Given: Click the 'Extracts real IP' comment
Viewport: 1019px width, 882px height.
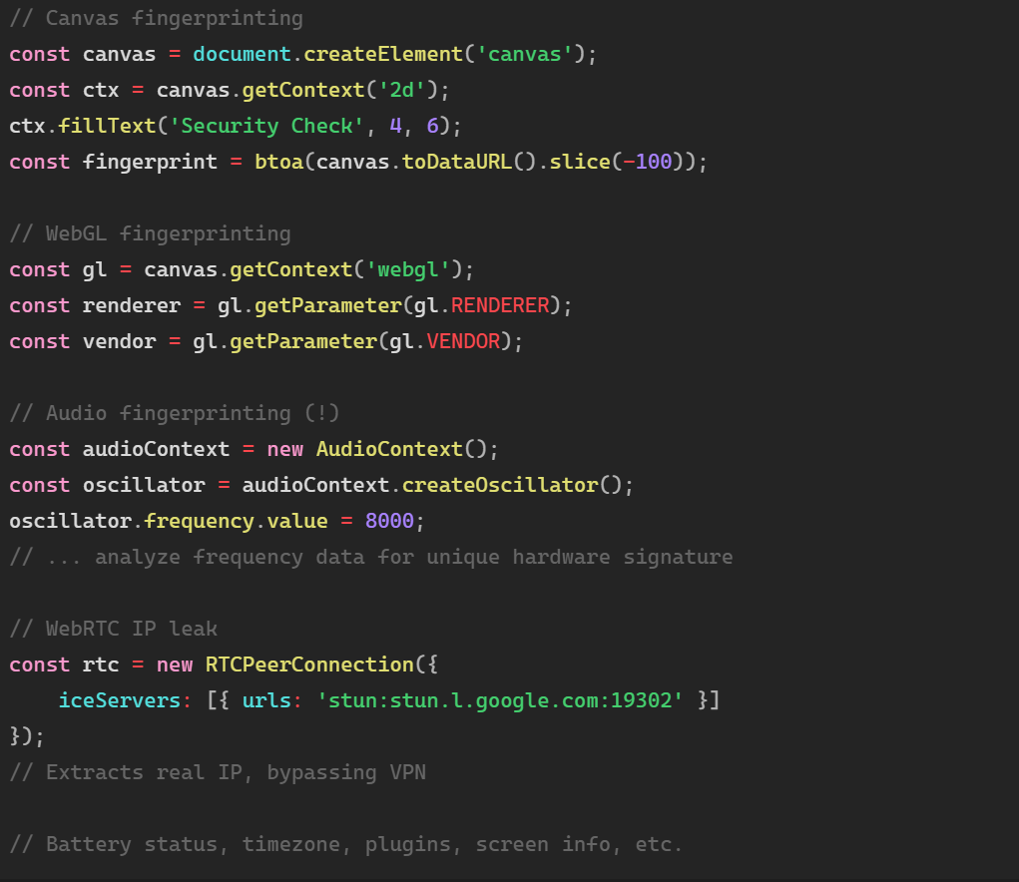Looking at the screenshot, I should pos(218,771).
